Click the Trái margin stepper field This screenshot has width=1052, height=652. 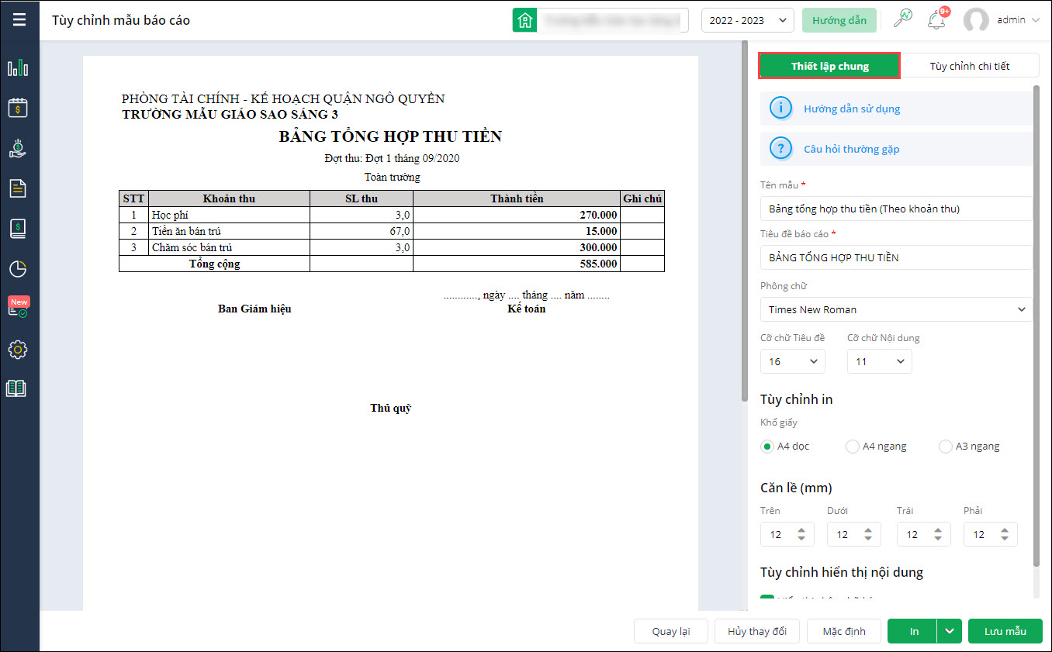[x=923, y=534]
